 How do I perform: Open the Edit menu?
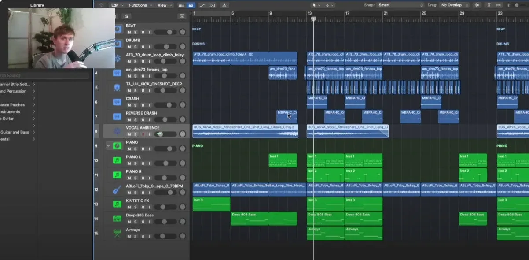pos(117,5)
